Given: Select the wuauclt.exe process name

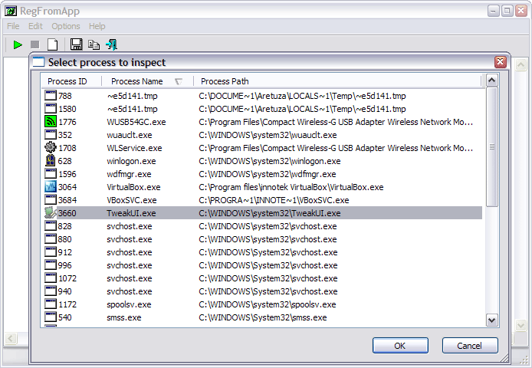Looking at the screenshot, I should [x=130, y=135].
